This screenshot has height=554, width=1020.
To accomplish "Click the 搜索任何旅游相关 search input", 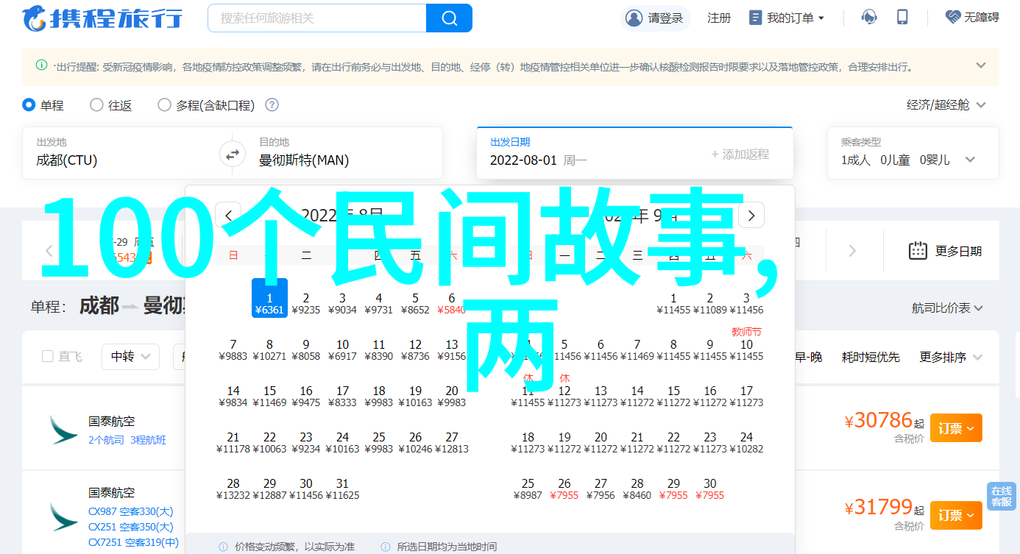I will [x=317, y=18].
